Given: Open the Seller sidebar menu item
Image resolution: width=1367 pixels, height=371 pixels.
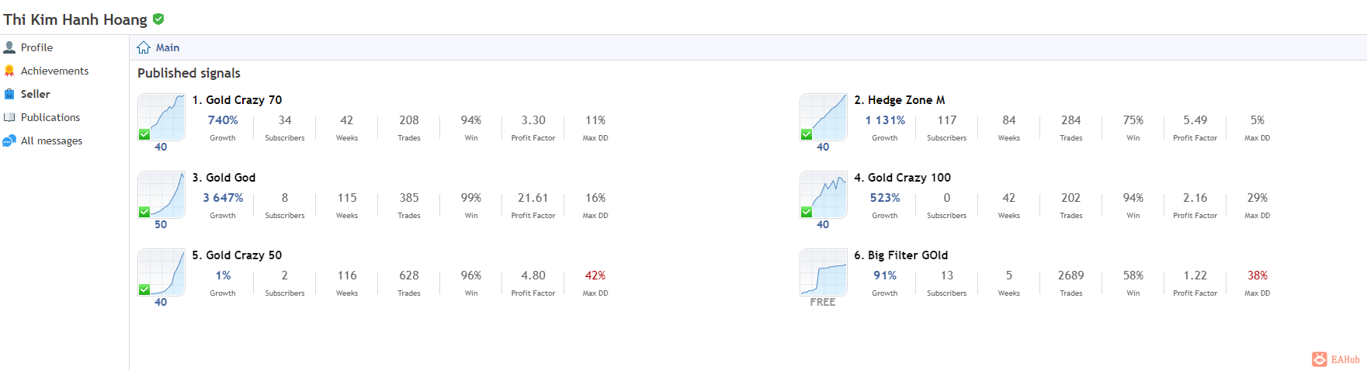Looking at the screenshot, I should pyautogui.click(x=35, y=94).
